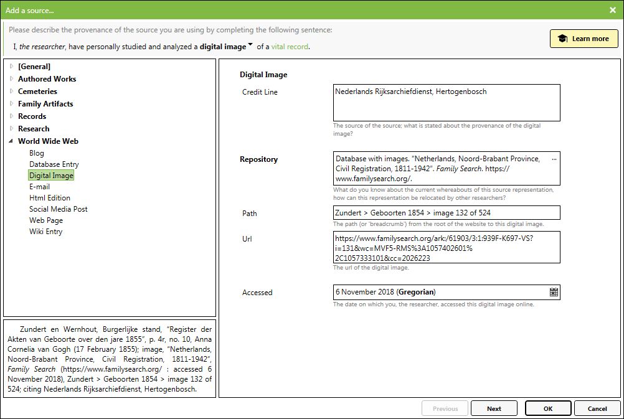The width and height of the screenshot is (624, 419).
Task: Confirm with the OK button
Action: (x=547, y=408)
